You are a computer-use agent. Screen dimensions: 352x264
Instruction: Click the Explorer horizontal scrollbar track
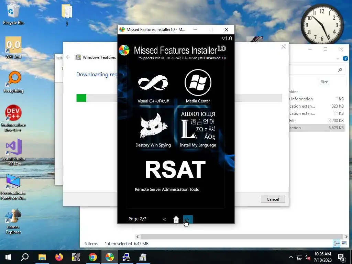[241, 236]
